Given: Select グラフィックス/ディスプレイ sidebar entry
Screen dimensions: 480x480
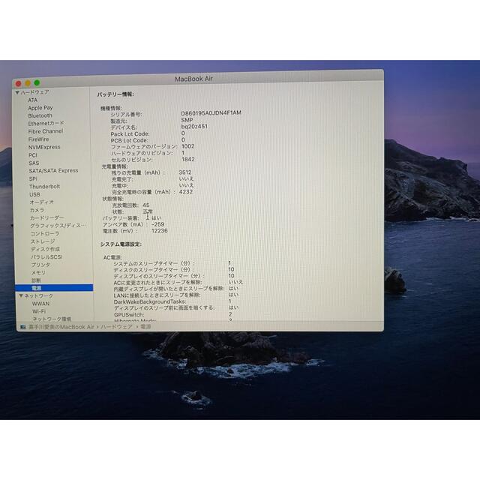Looking at the screenshot, I should [x=58, y=226].
